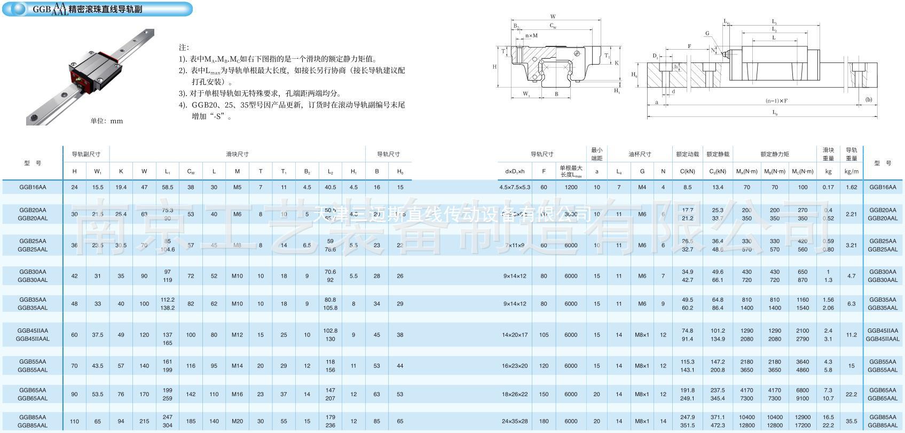Click the 6800 / 9100 MC moment cell

point(802,394)
